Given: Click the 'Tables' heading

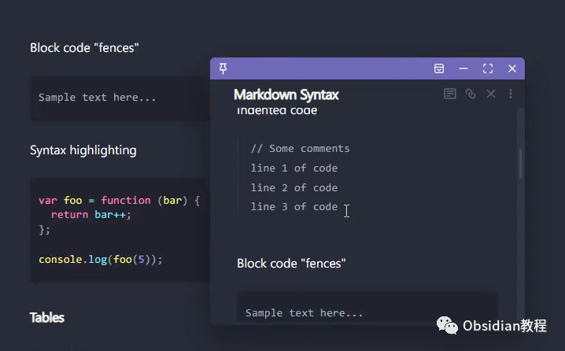Looking at the screenshot, I should (47, 318).
